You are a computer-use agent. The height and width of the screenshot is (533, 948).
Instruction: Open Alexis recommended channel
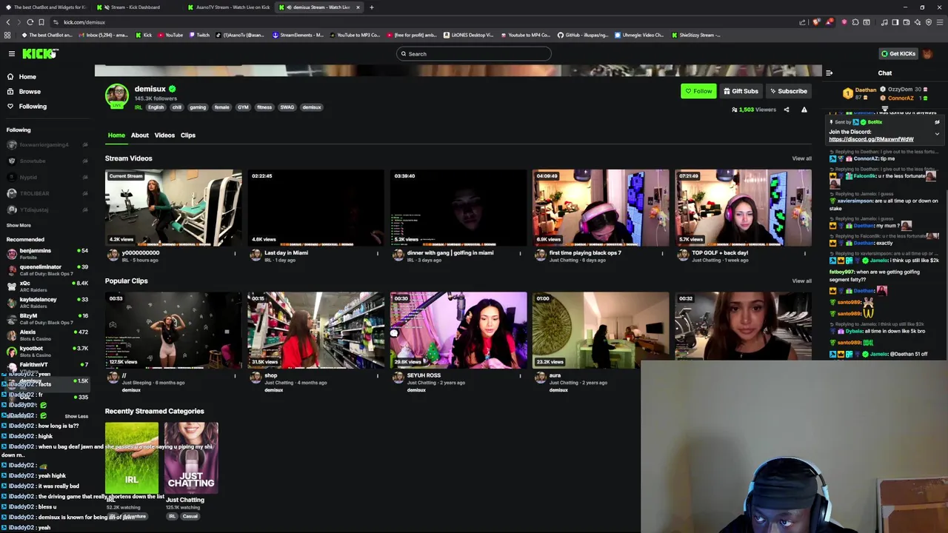pos(47,335)
